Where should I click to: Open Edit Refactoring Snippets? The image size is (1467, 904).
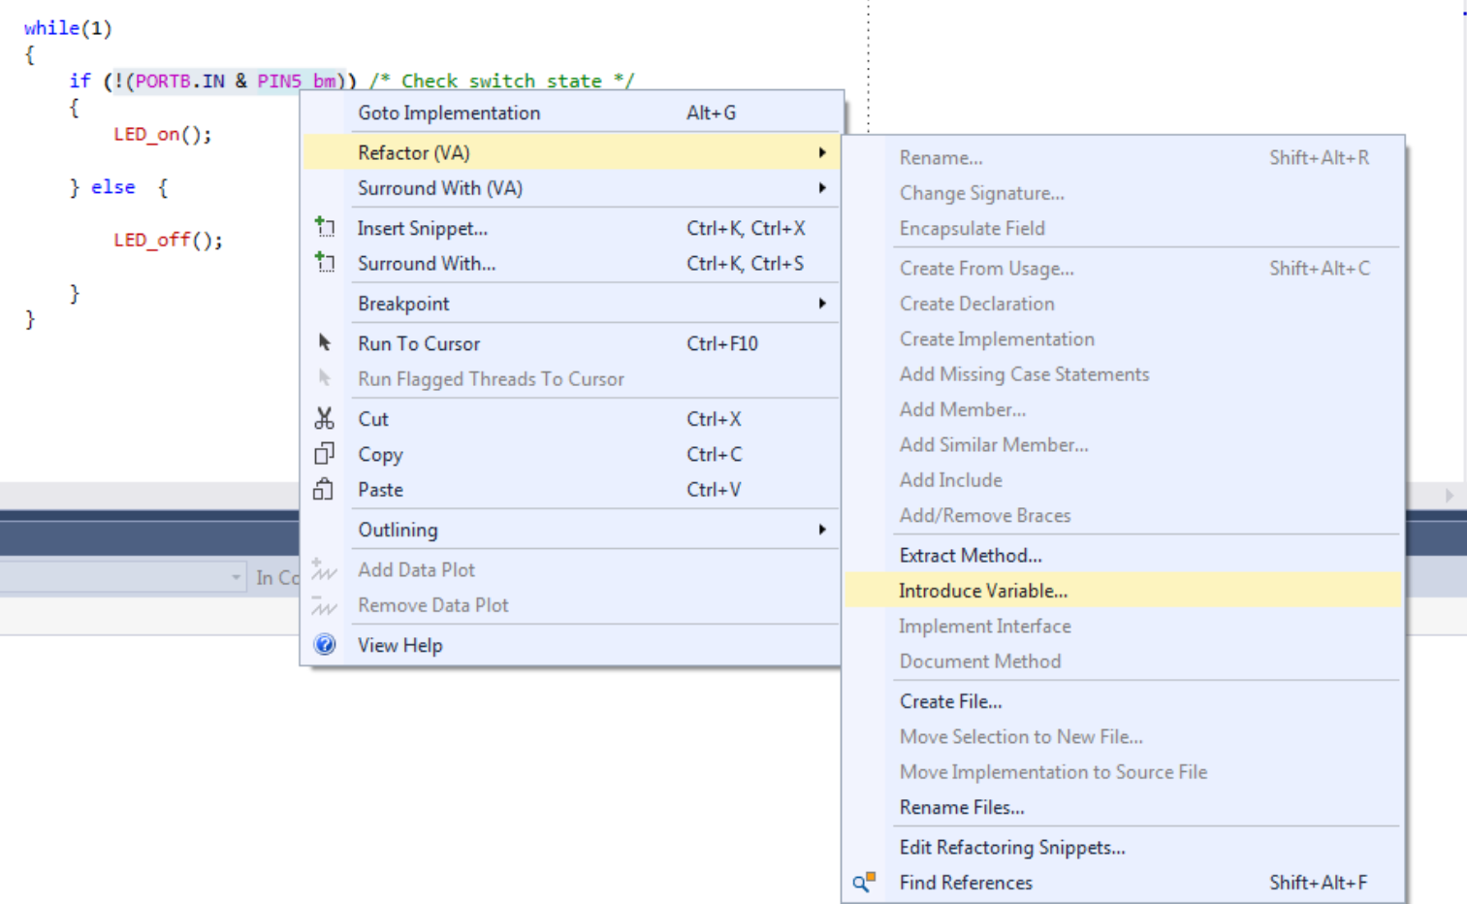tap(1011, 848)
